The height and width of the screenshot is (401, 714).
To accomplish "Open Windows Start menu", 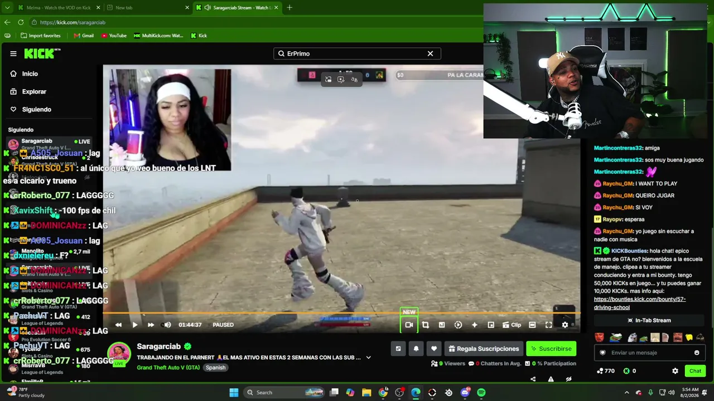I will [x=234, y=393].
